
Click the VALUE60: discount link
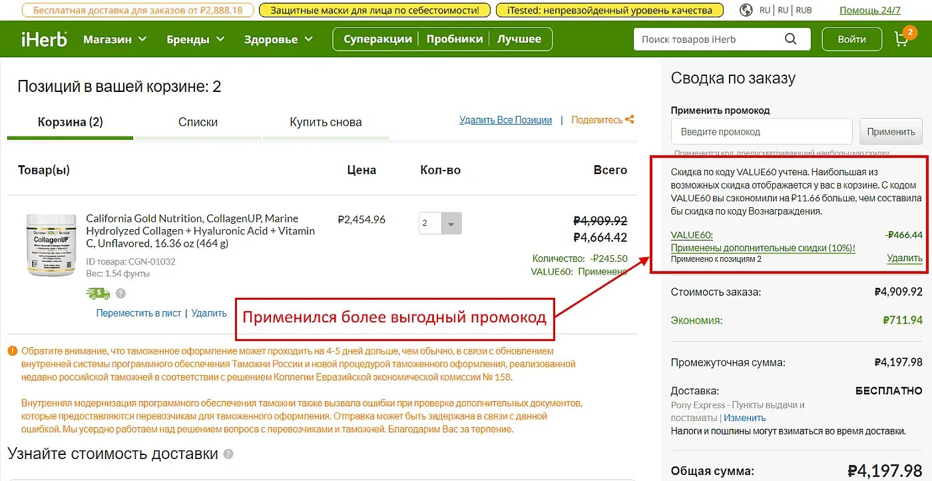click(x=692, y=235)
